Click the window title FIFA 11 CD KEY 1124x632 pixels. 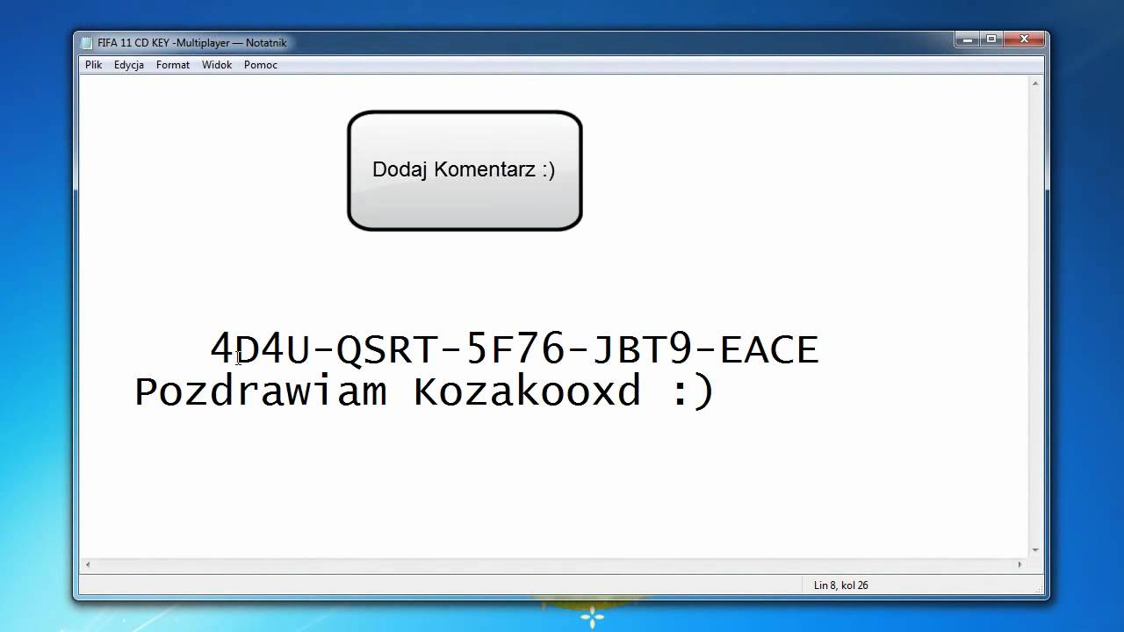133,42
